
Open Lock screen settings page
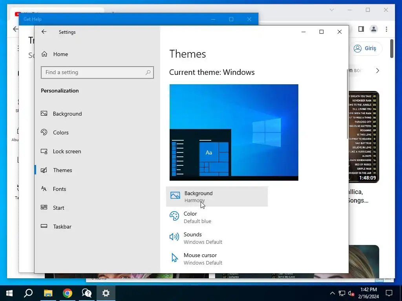[x=67, y=151]
